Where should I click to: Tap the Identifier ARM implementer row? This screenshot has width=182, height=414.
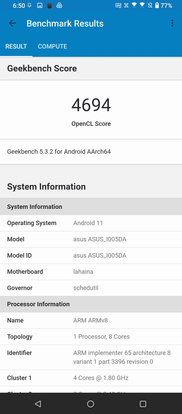pos(91,357)
